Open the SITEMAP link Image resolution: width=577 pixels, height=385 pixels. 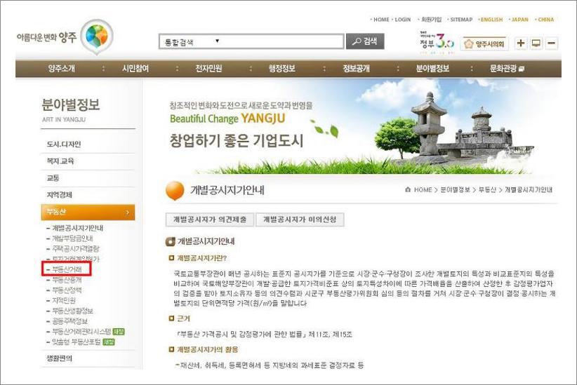pyautogui.click(x=461, y=20)
